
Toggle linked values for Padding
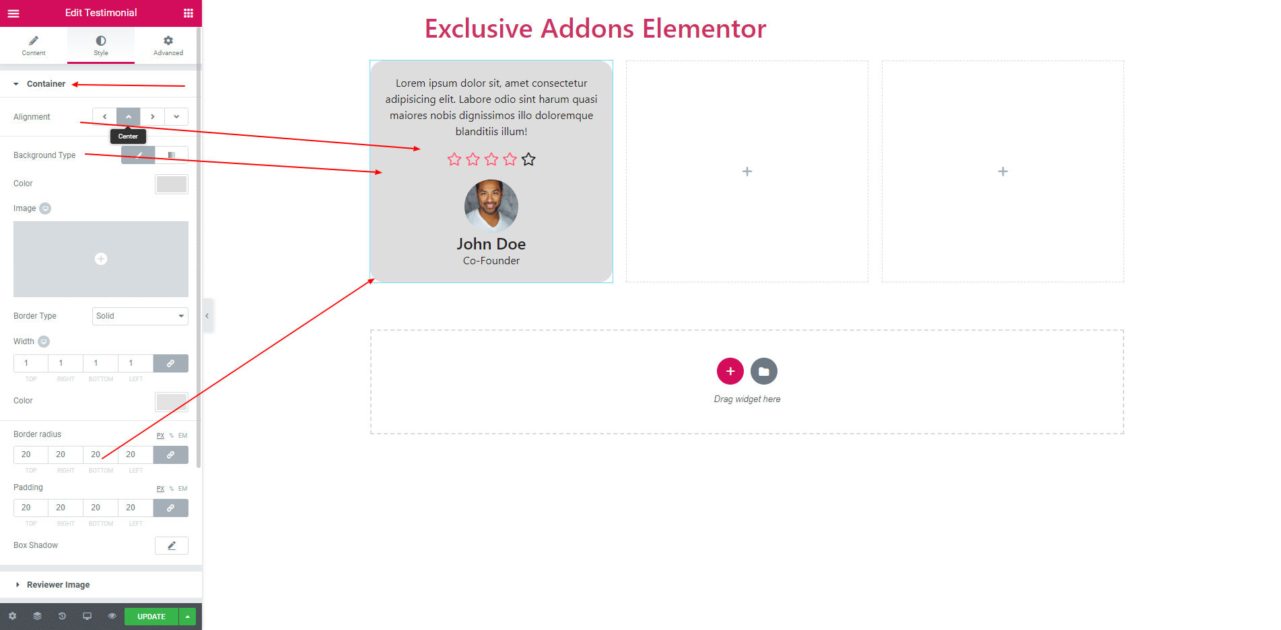click(x=171, y=508)
